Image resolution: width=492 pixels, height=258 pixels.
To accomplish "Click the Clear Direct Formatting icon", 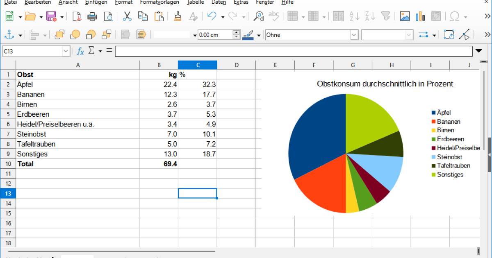I will tap(193, 16).
